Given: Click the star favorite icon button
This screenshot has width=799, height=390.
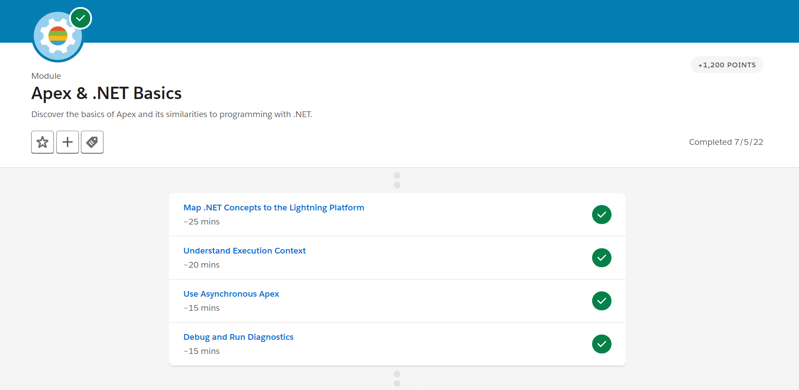Looking at the screenshot, I should [43, 142].
